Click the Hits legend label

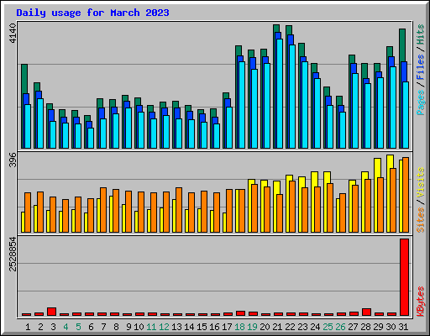pyautogui.click(x=421, y=34)
